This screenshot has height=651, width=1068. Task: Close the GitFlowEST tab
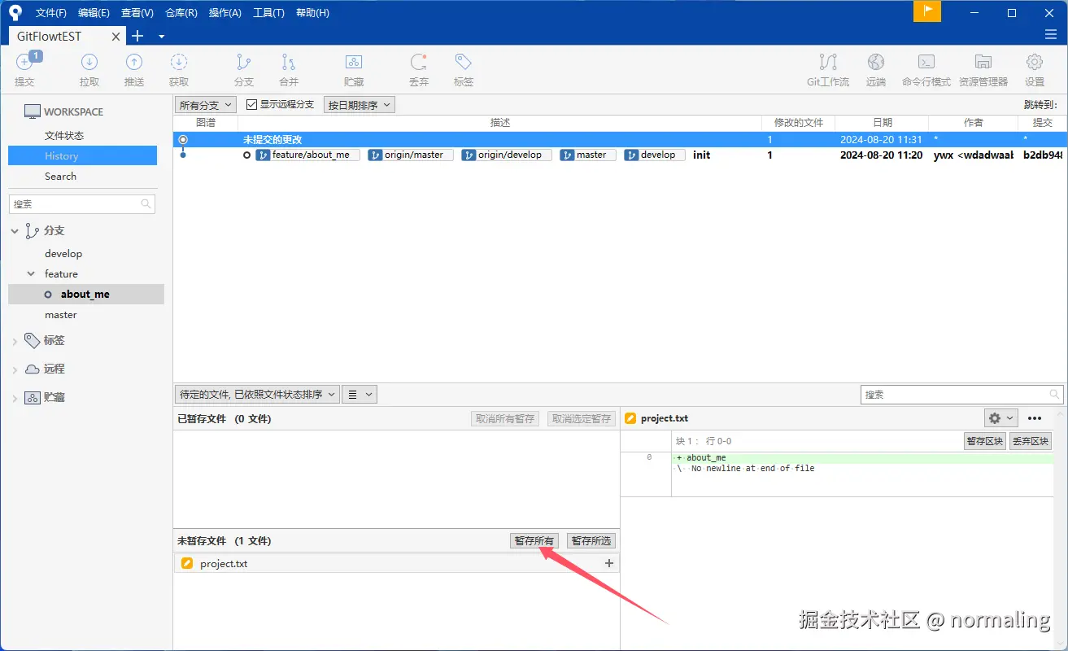[x=116, y=37]
